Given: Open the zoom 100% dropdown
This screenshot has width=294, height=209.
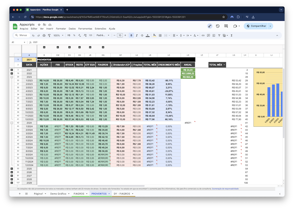Looking at the screenshot, I should pyautogui.click(x=58, y=36).
